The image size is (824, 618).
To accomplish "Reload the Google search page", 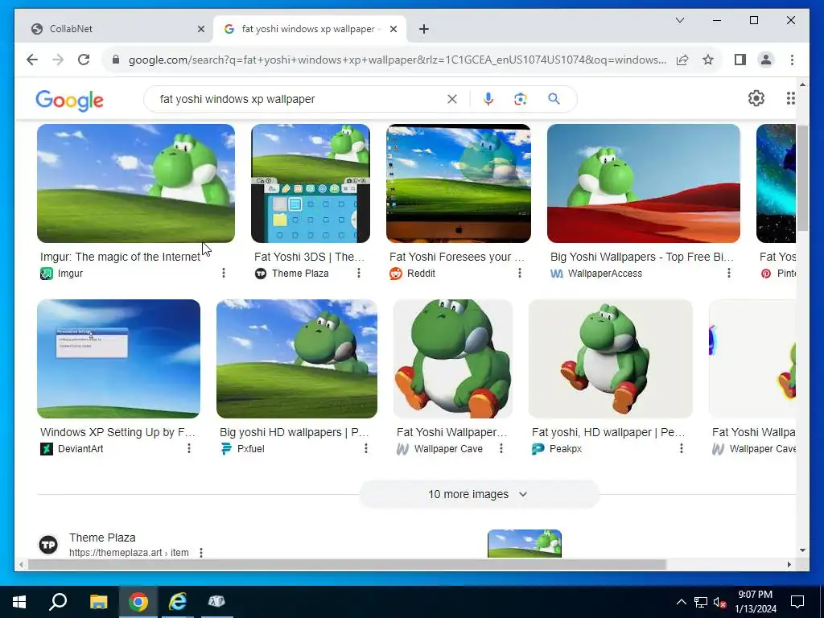I will tap(84, 60).
